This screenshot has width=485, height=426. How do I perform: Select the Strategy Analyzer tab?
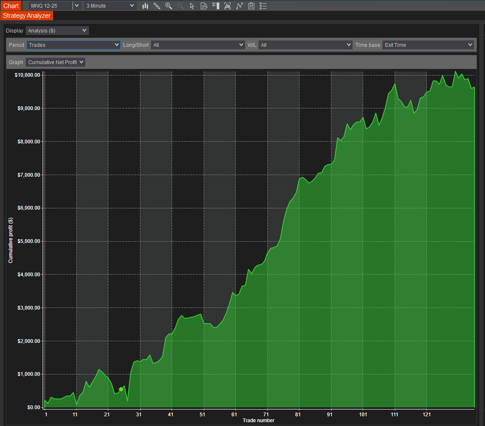[x=27, y=16]
